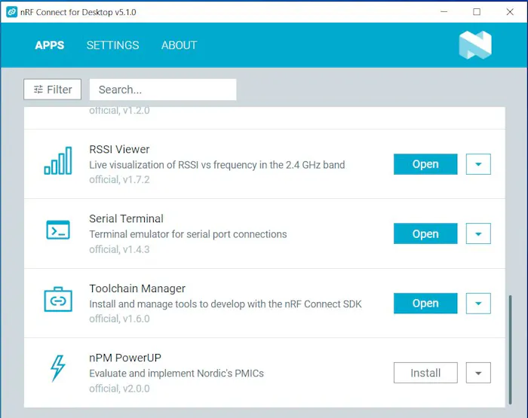
Task: Click the "official, v1.7.2" version label
Action: [119, 179]
